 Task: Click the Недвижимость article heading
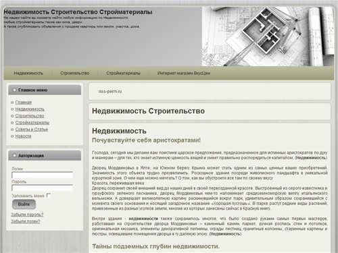click(119, 131)
